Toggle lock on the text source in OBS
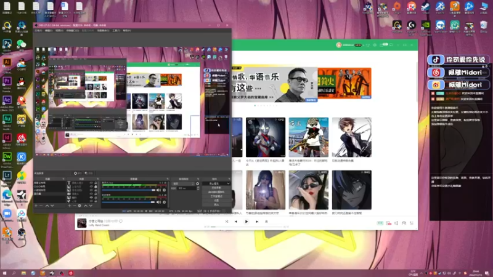493x277 pixels. pos(96,183)
